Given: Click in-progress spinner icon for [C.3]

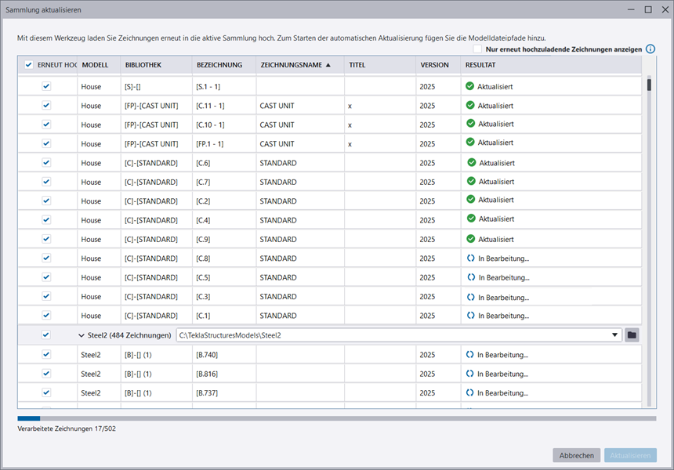Looking at the screenshot, I should pyautogui.click(x=471, y=298).
